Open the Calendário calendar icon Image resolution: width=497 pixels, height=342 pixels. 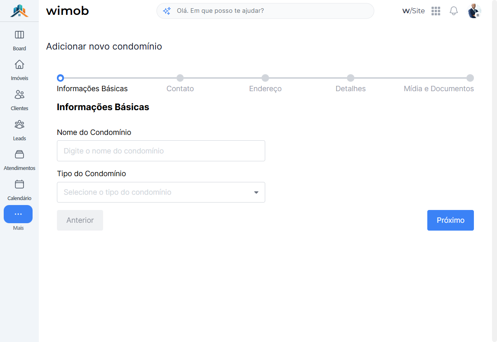tap(19, 184)
